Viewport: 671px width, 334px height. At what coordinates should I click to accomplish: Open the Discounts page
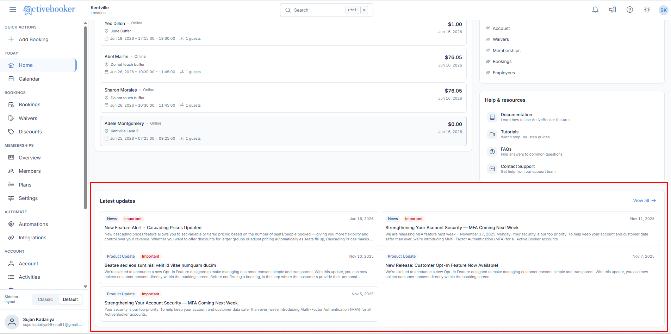click(38, 132)
